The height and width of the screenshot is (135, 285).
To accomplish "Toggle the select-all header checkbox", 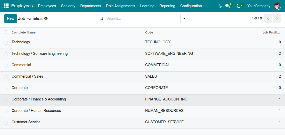I will click(6, 32).
